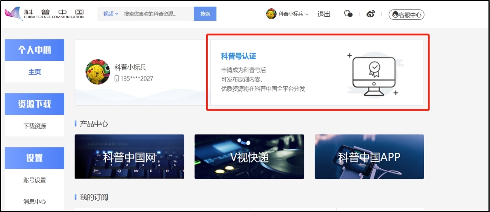Click the blue 搜索 button
This screenshot has height=212, width=490.
point(205,14)
